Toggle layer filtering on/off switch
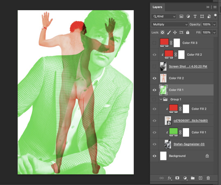This screenshot has height=185, width=221. [215, 16]
